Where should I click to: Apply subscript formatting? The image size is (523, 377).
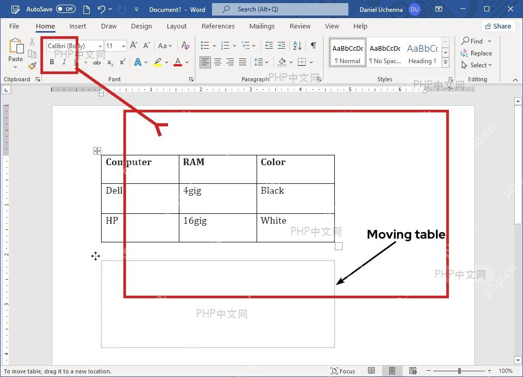pyautogui.click(x=110, y=62)
